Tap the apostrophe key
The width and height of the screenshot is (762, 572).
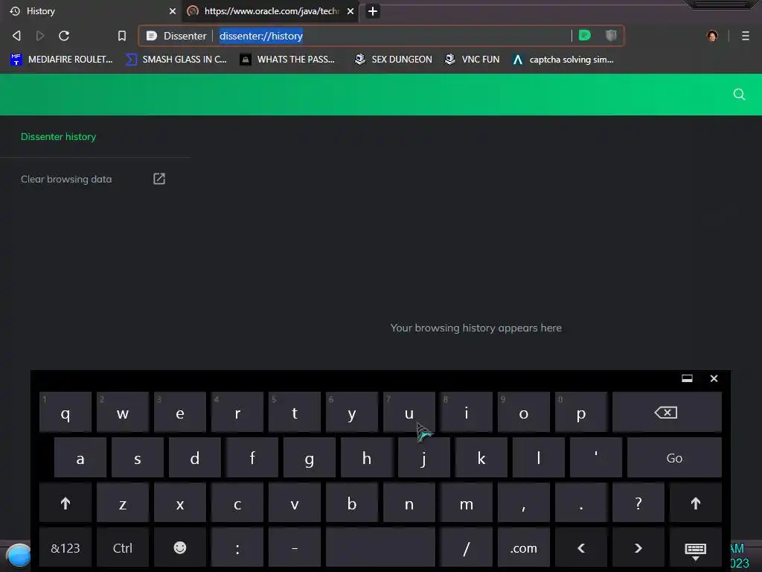click(596, 458)
